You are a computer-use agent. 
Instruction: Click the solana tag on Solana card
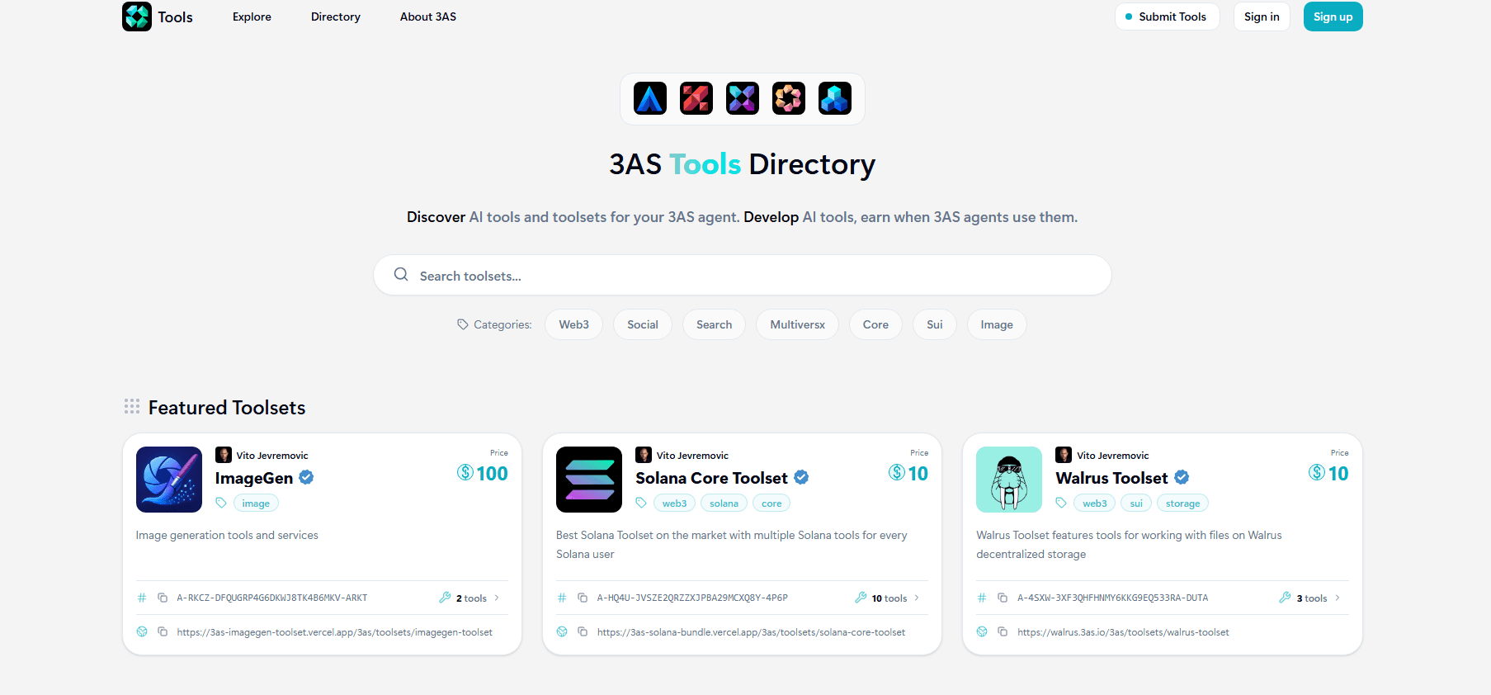724,503
